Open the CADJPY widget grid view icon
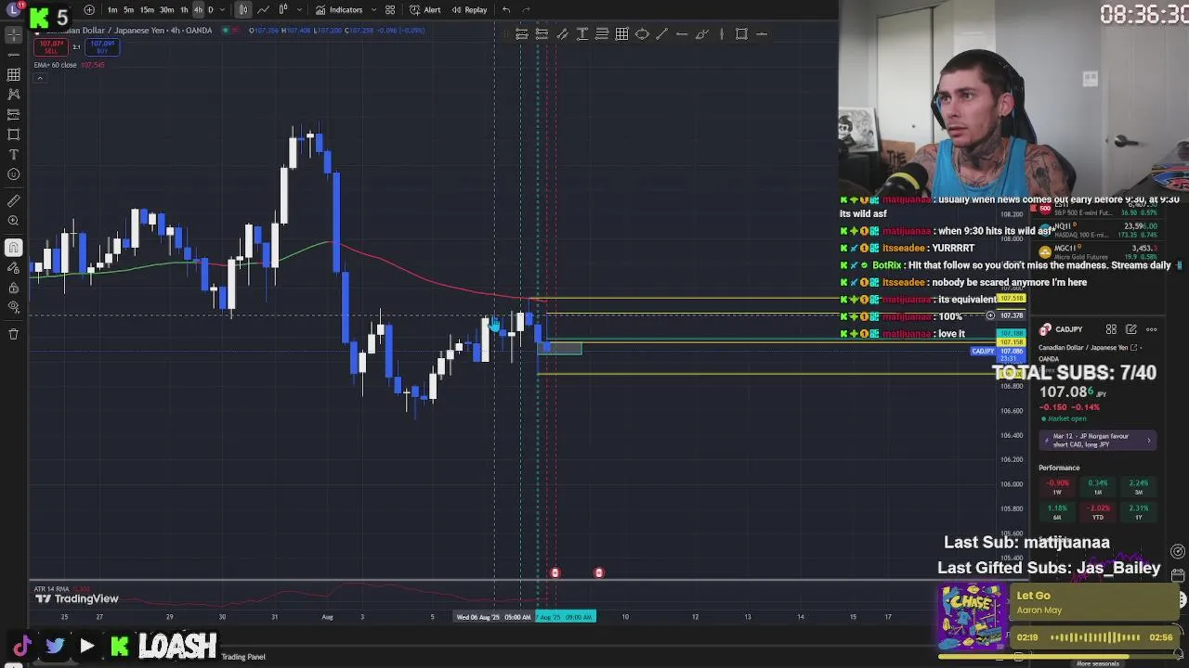This screenshot has width=1189, height=668. tap(1111, 329)
